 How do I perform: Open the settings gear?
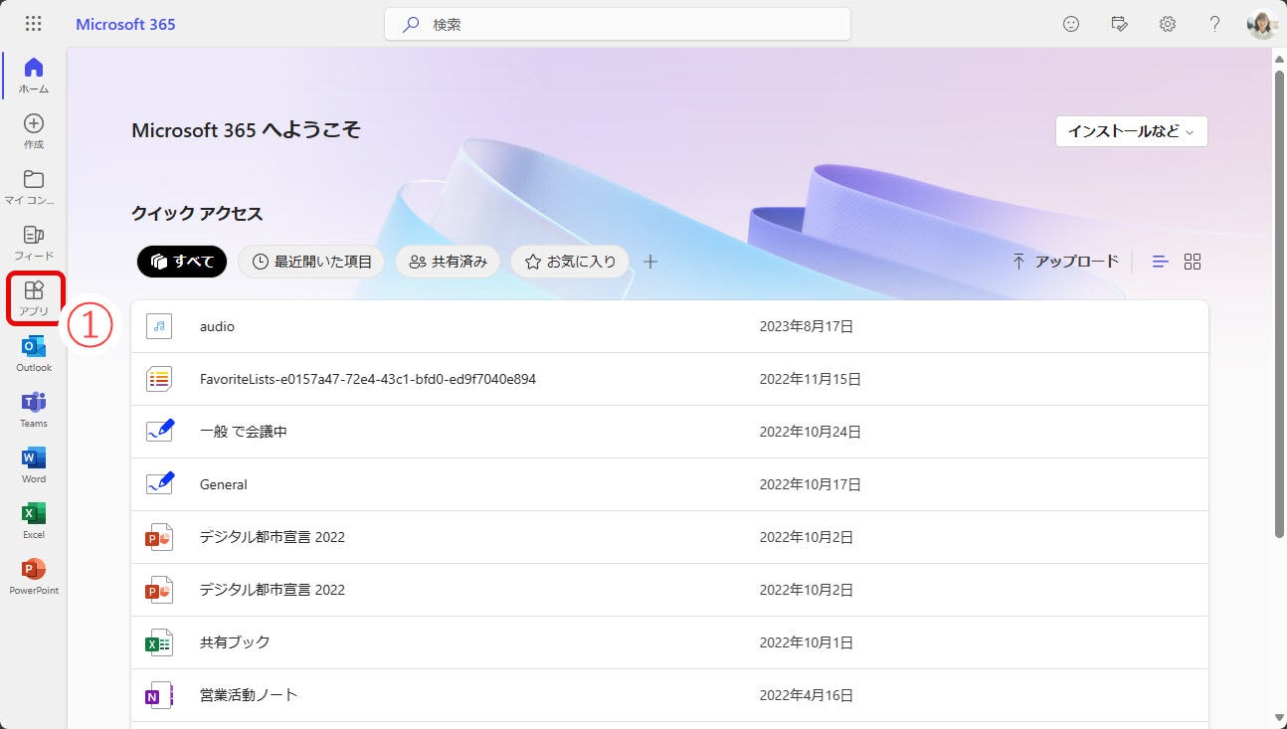pos(1168,24)
